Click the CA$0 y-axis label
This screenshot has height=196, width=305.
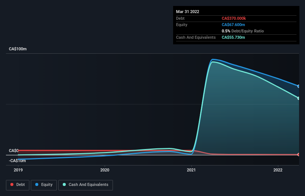14,151
